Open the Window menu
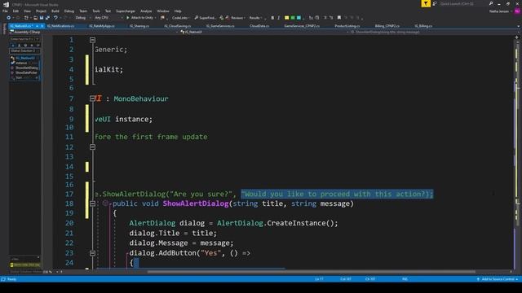The image size is (522, 293). (x=163, y=11)
